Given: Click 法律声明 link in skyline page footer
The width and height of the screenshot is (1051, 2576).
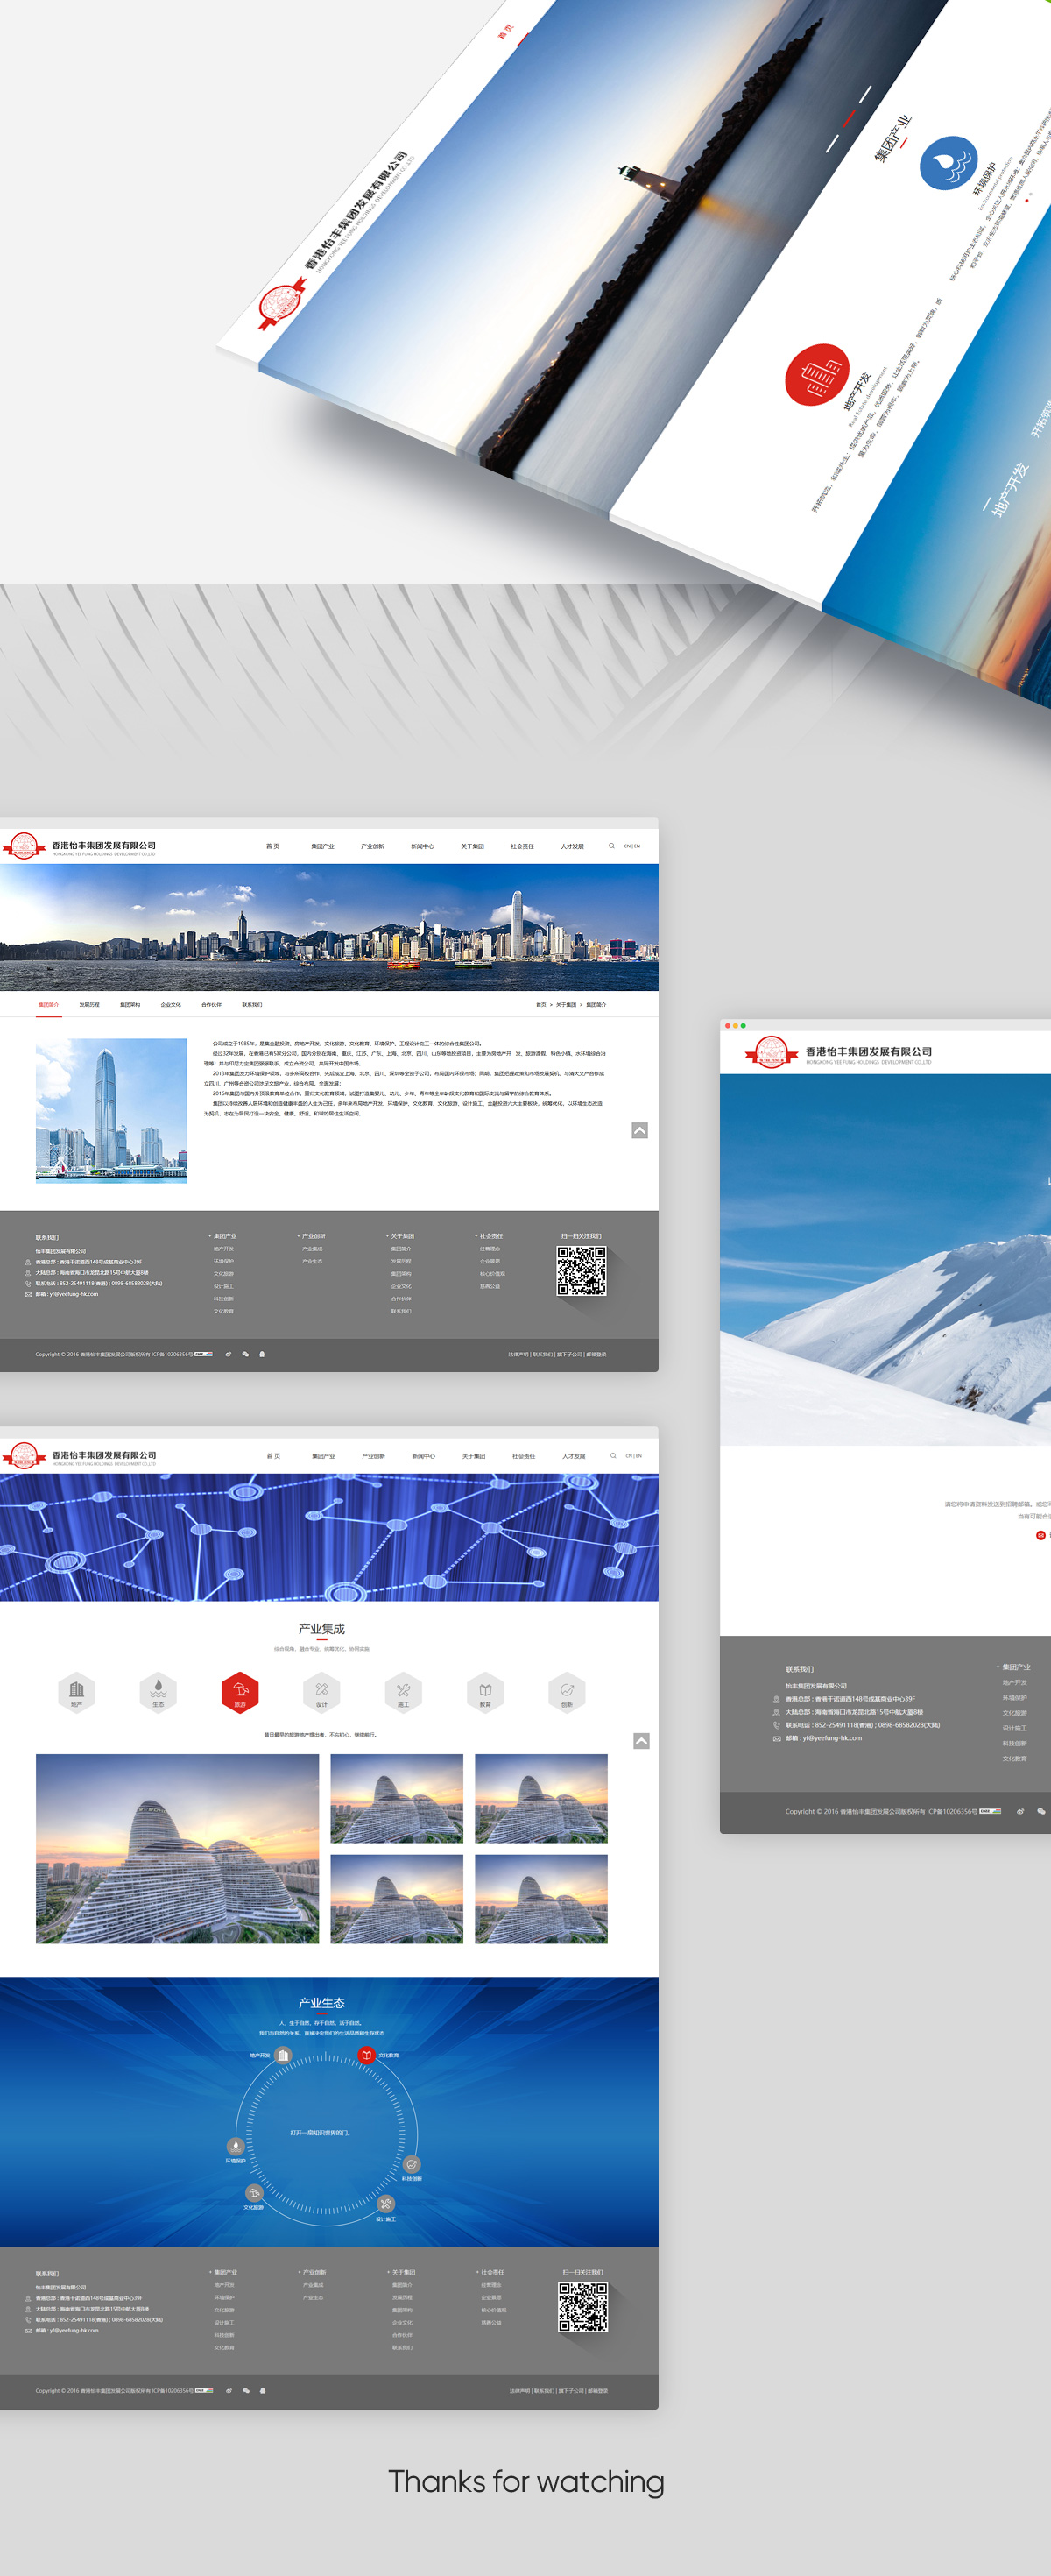Looking at the screenshot, I should coord(518,1354).
